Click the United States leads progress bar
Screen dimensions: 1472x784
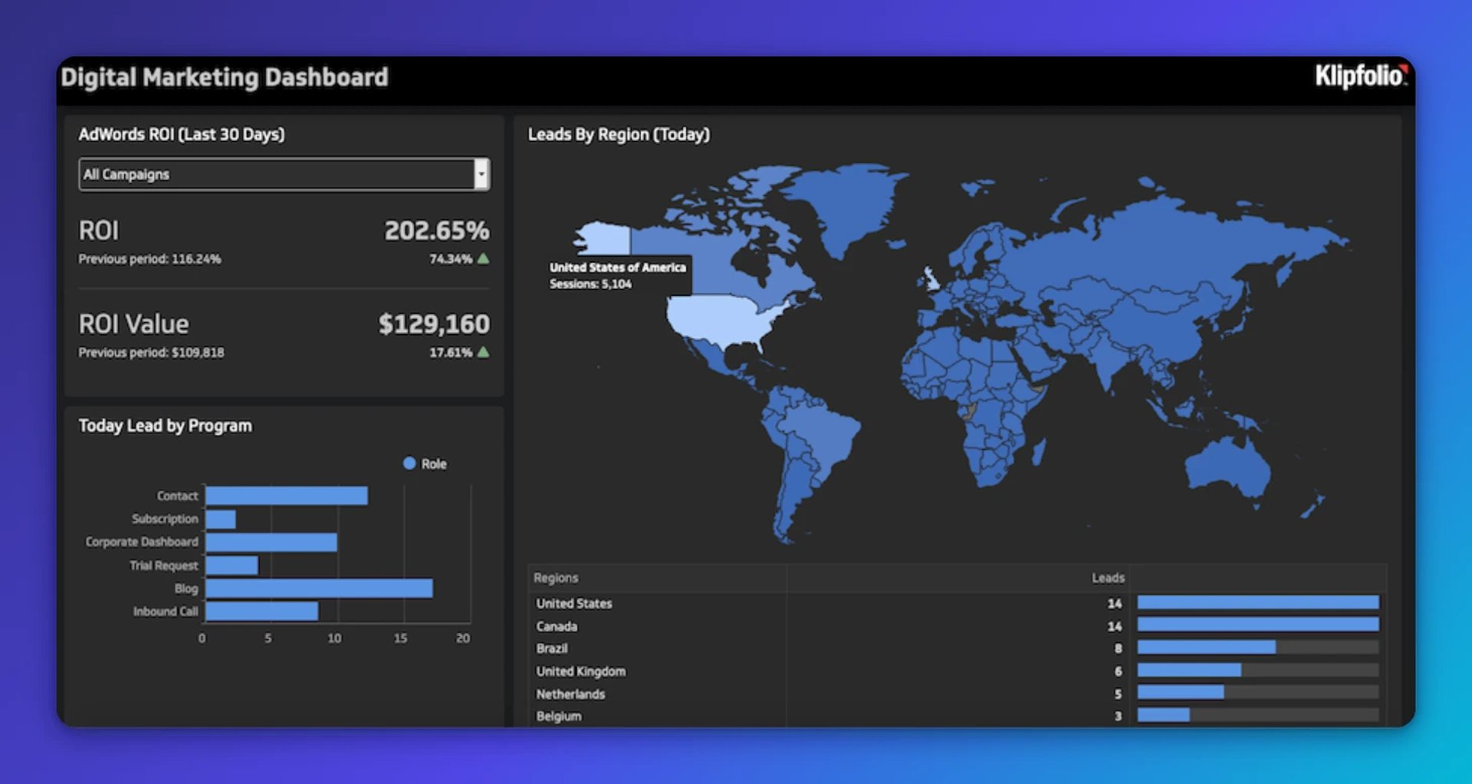(x=1258, y=602)
